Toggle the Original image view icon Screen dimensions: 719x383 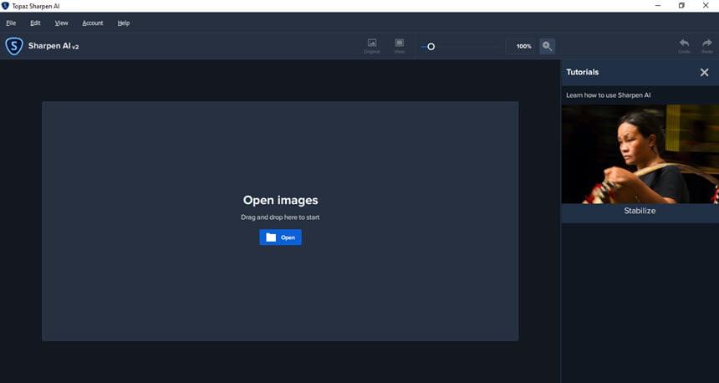point(372,46)
